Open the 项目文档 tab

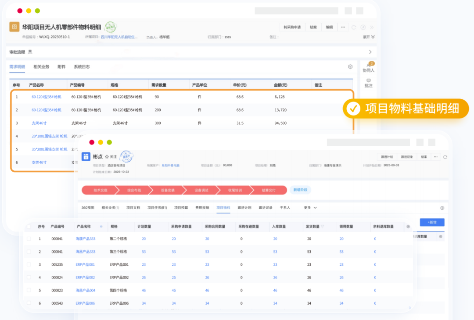133,208
